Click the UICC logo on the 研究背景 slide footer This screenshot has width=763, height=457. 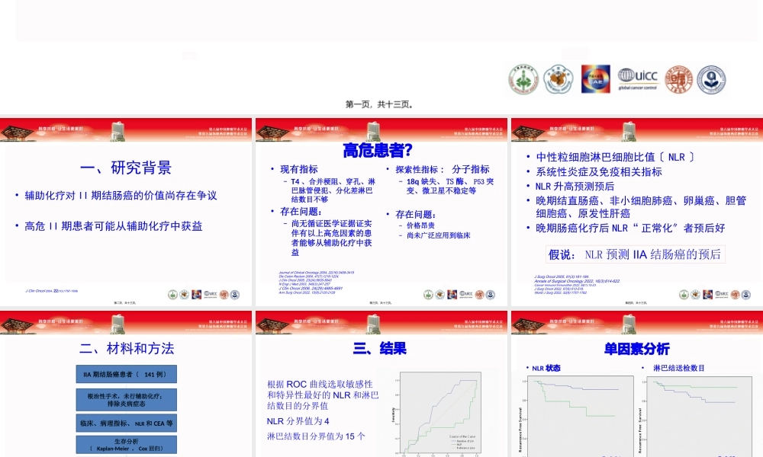pos(211,292)
